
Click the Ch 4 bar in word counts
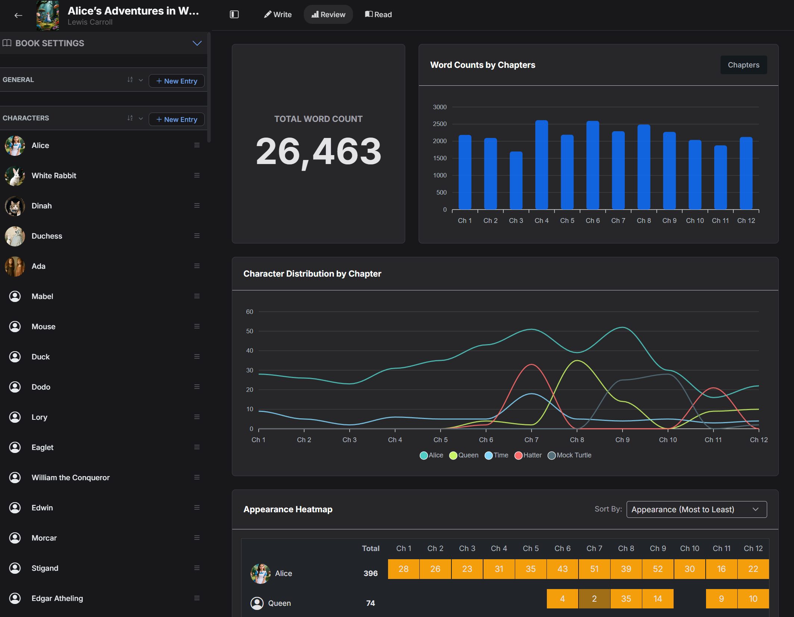point(541,165)
